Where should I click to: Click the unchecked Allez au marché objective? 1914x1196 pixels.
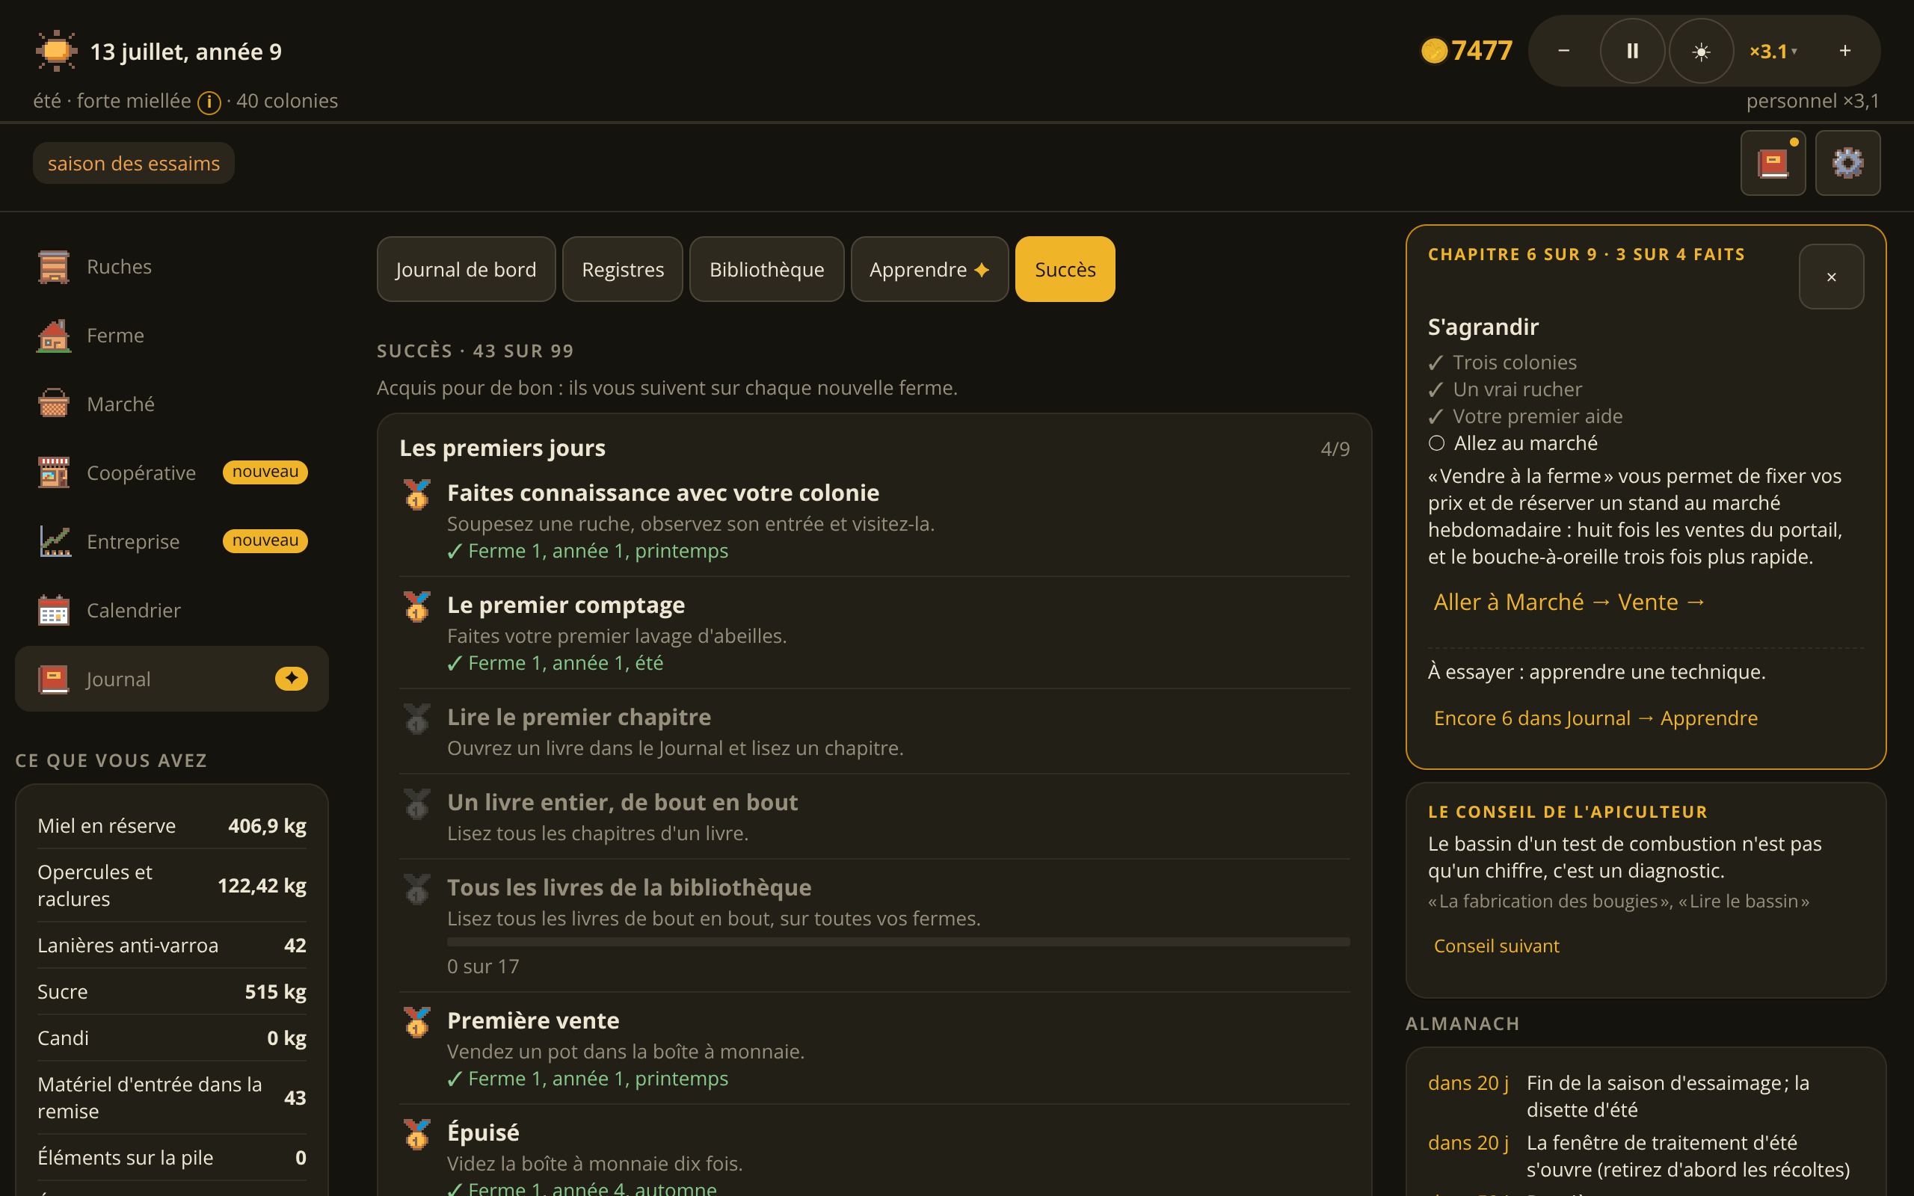point(1513,443)
